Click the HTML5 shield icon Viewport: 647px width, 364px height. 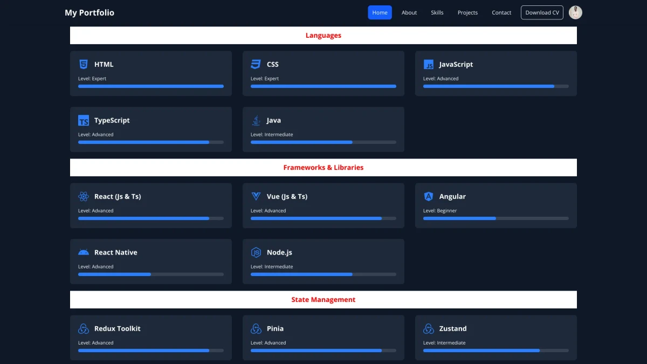click(x=83, y=64)
